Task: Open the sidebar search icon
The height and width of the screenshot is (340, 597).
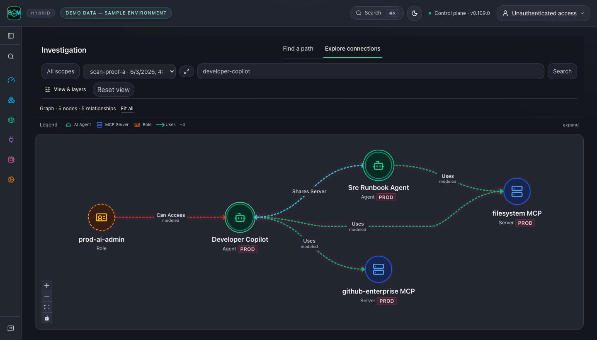Action: tap(11, 57)
